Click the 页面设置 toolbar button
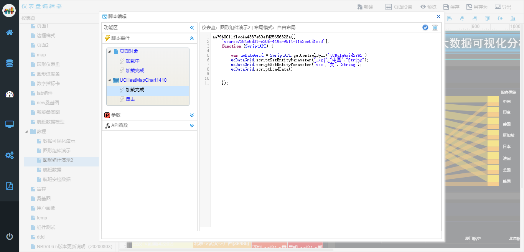524x252 pixels. (399, 7)
